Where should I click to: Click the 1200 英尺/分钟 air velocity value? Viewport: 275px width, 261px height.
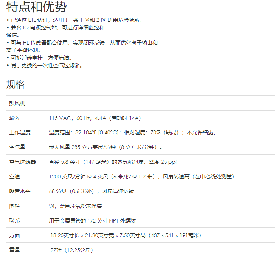(x=142, y=177)
